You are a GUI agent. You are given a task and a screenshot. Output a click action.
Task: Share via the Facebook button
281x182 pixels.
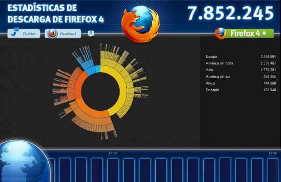63,33
